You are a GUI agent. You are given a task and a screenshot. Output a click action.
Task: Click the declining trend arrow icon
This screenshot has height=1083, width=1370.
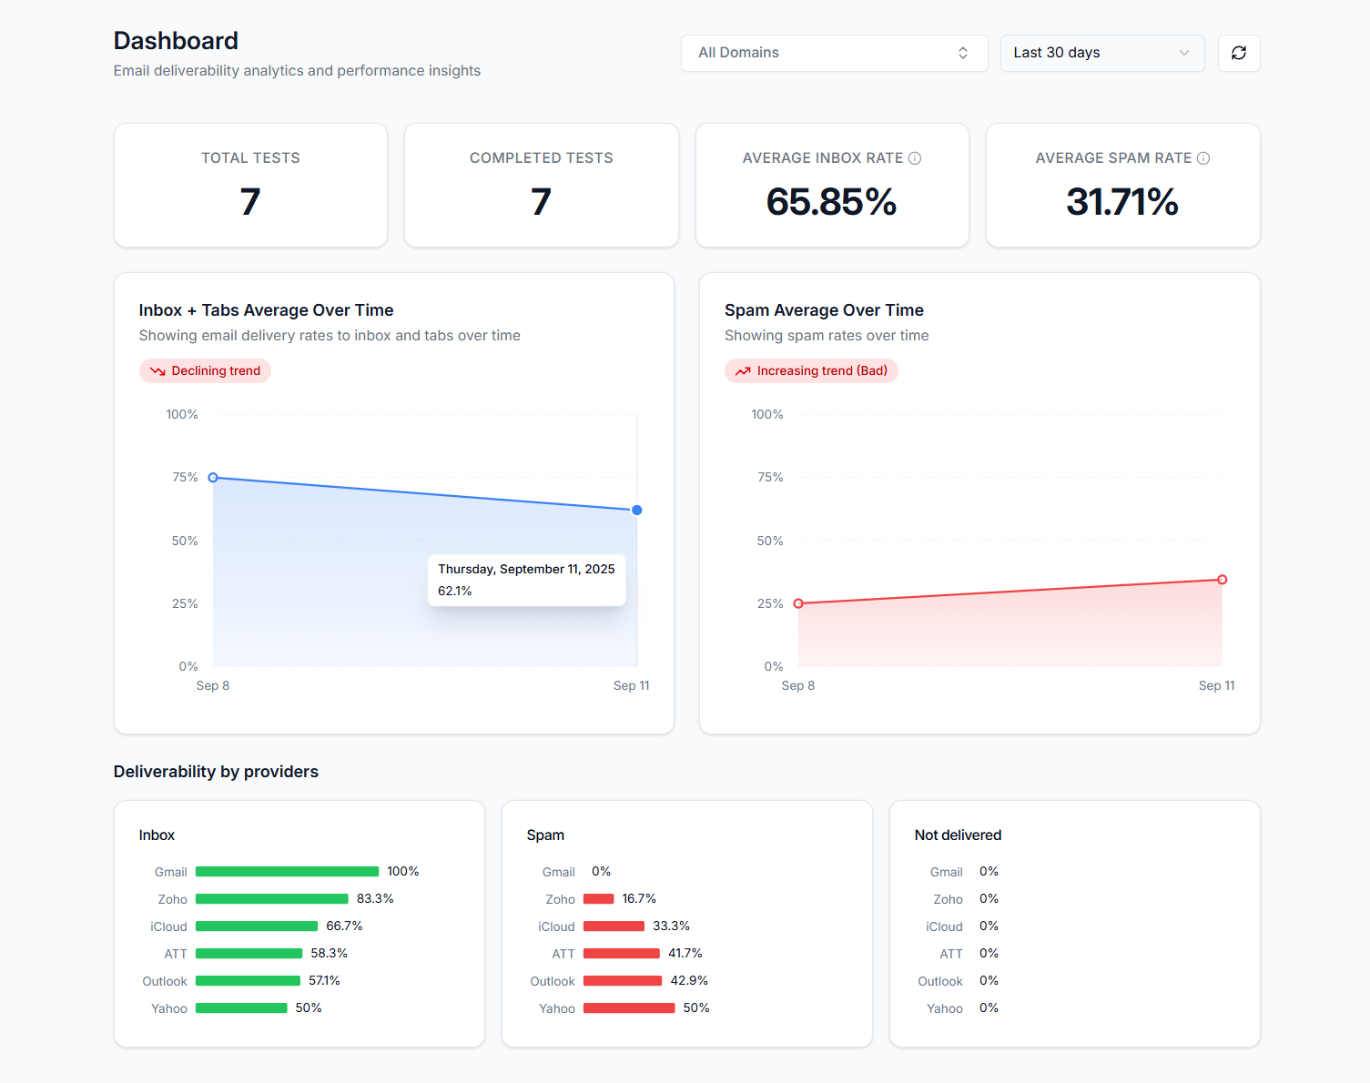158,370
